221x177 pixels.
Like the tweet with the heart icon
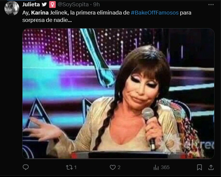point(113,167)
